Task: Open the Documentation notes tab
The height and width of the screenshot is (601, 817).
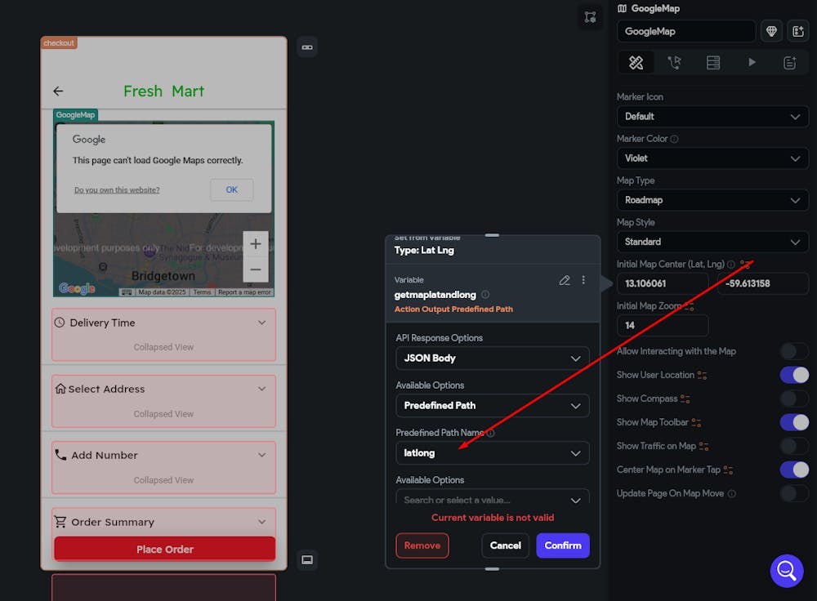Action: tap(790, 63)
